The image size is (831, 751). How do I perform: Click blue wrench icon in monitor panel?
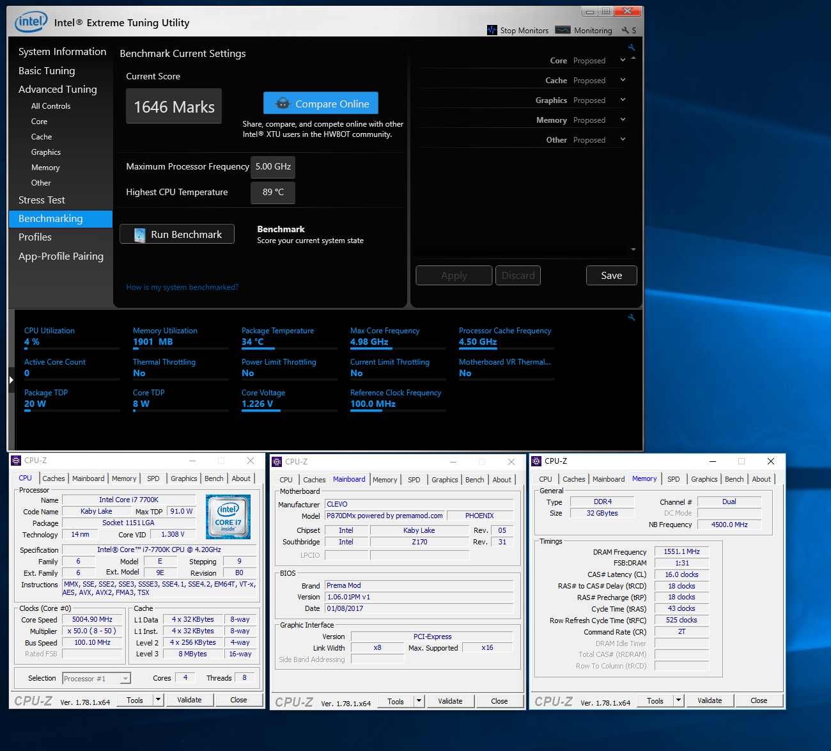click(x=632, y=317)
